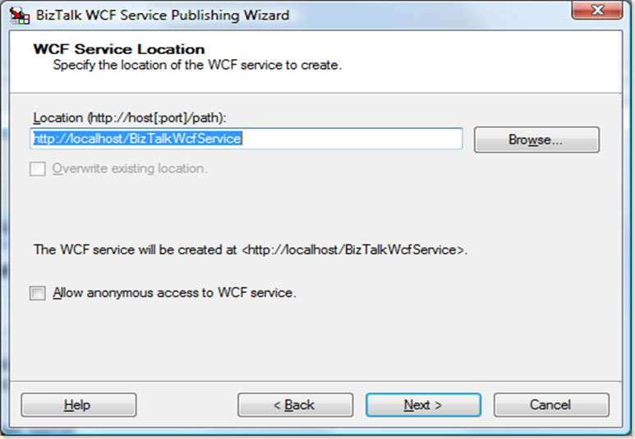Image resolution: width=635 pixels, height=439 pixels.
Task: Click the 'Overwrite existing location.' label text
Action: click(x=130, y=169)
